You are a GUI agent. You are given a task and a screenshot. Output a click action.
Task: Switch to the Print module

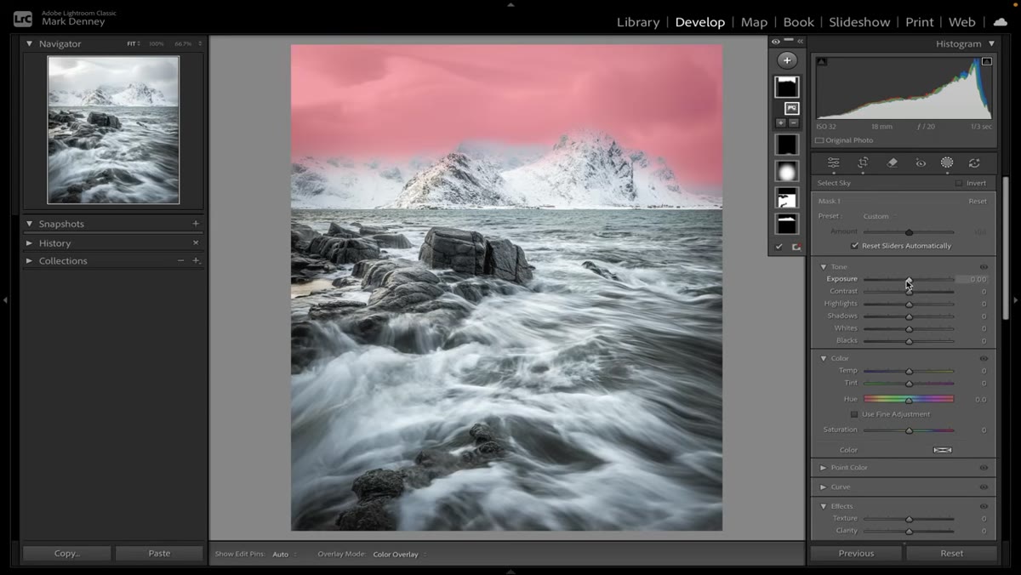point(919,22)
